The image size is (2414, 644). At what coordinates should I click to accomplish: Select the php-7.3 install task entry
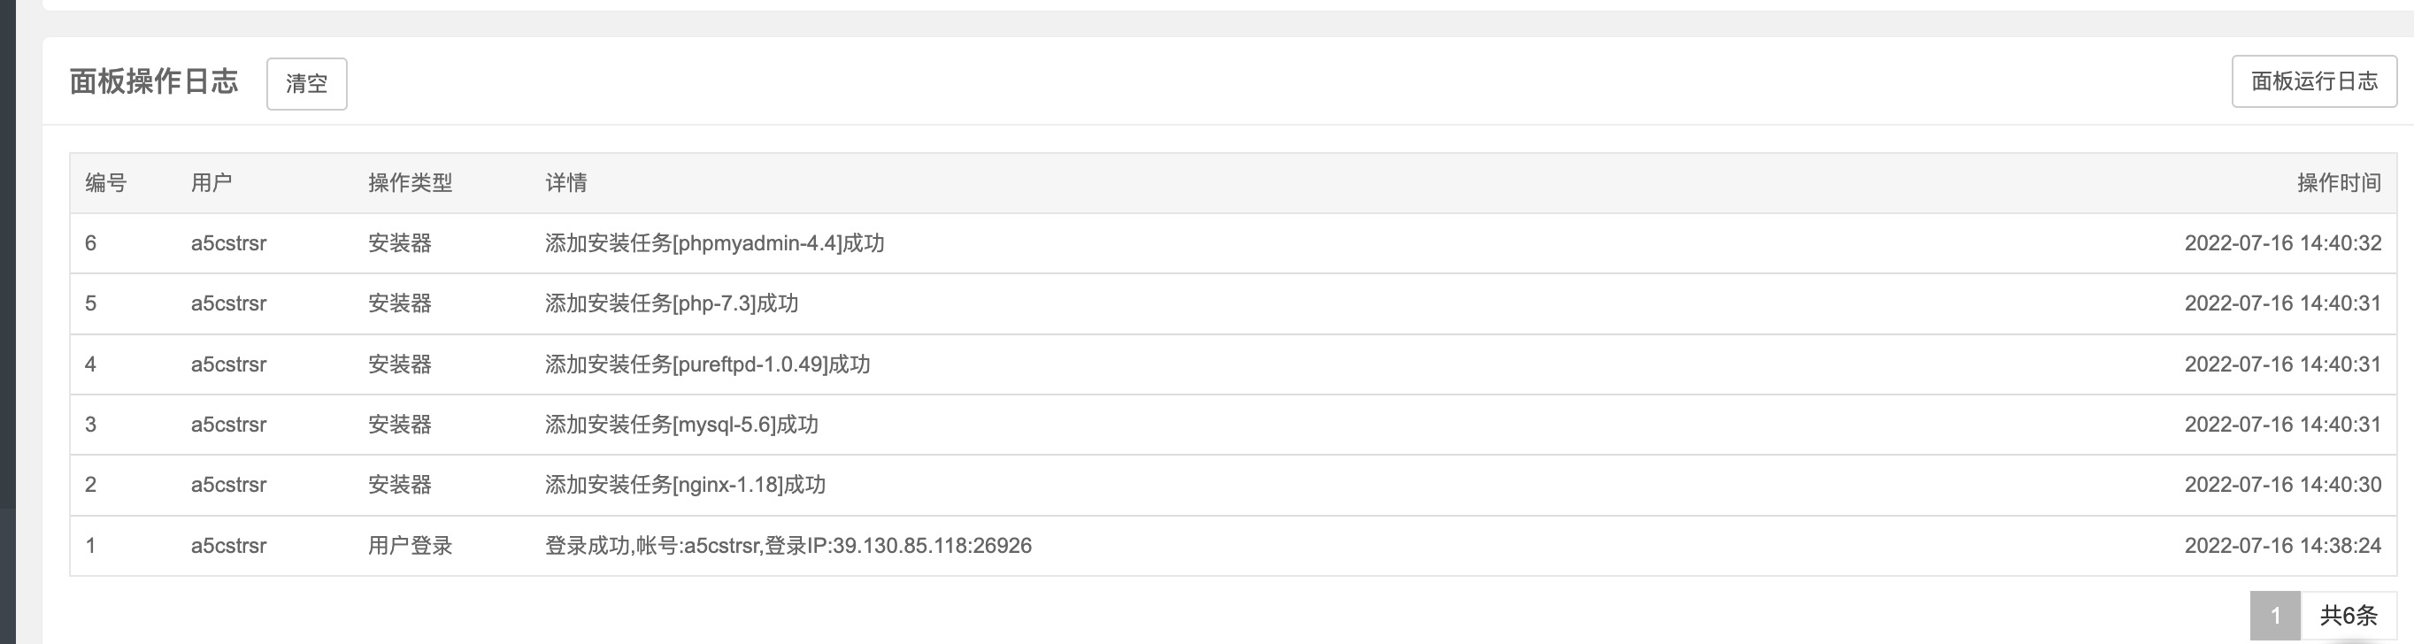click(671, 303)
